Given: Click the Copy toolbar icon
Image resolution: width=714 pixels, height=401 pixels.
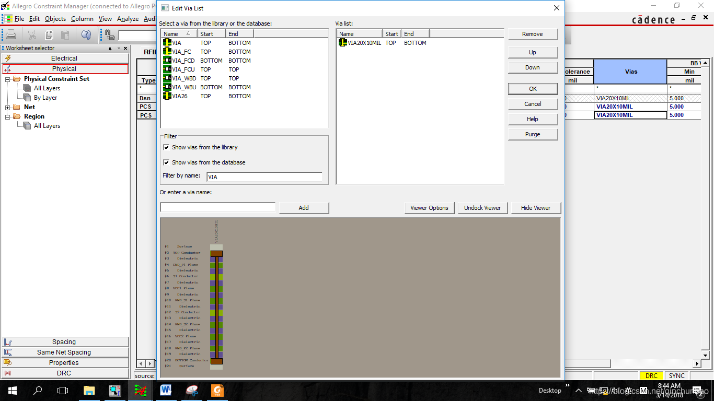Looking at the screenshot, I should coord(49,35).
